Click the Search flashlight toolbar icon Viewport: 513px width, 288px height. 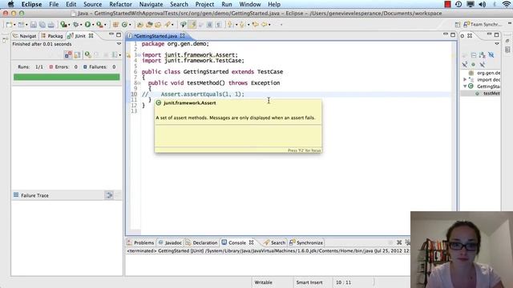click(168, 25)
